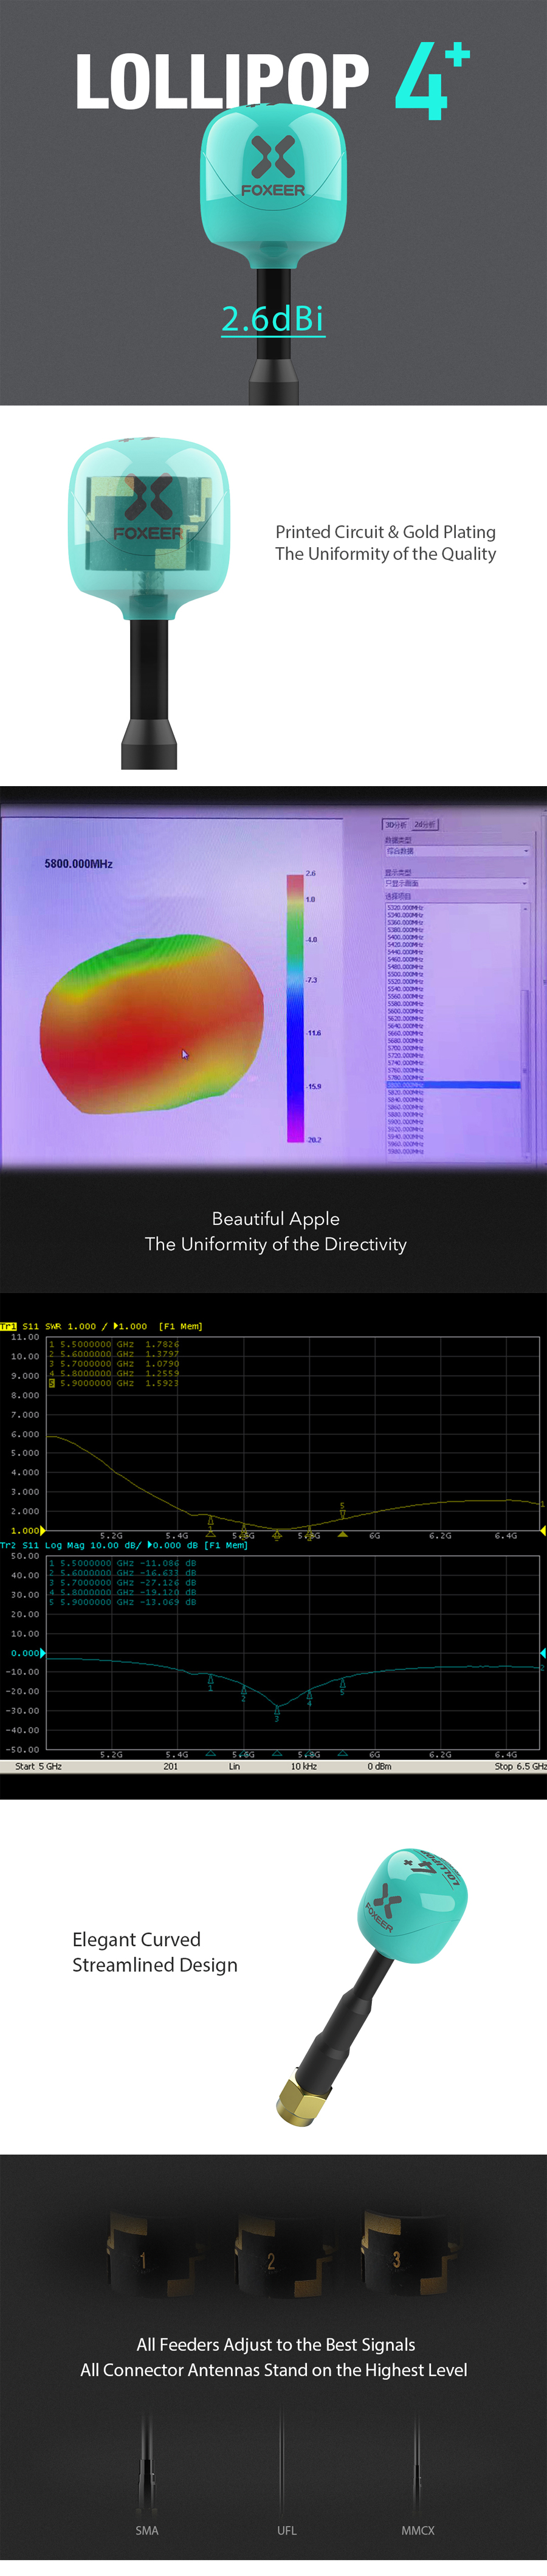The image size is (547, 2576).
Task: Click "Beautiful Apple" caption
Action: 276,1219
